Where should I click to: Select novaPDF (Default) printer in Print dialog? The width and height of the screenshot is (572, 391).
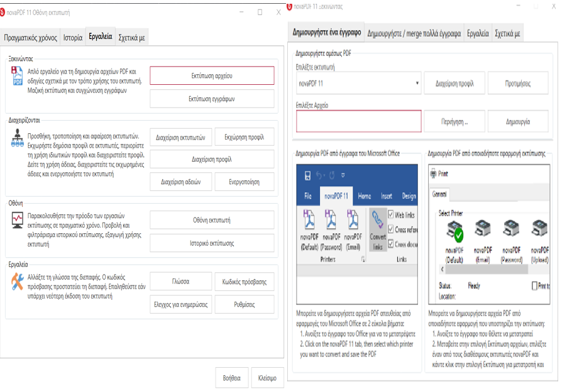[x=454, y=241]
